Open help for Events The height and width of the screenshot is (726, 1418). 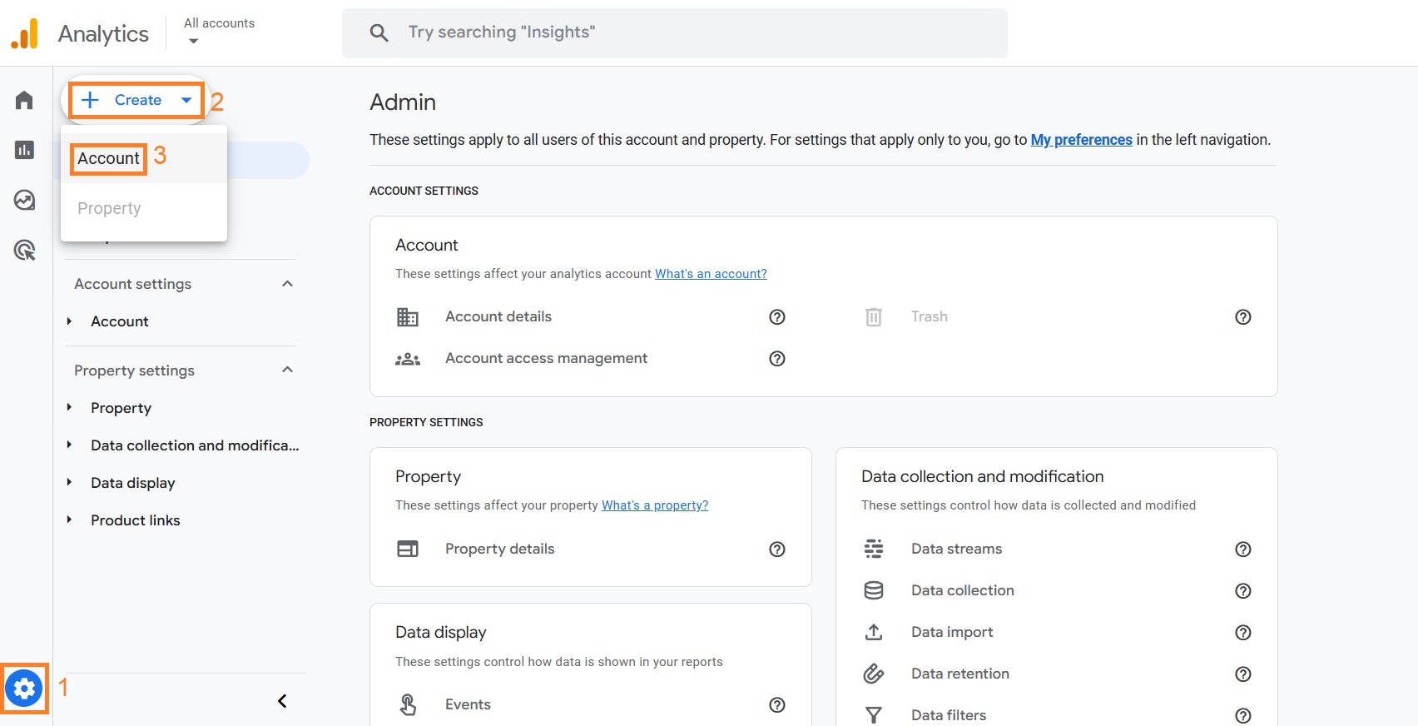(x=777, y=705)
